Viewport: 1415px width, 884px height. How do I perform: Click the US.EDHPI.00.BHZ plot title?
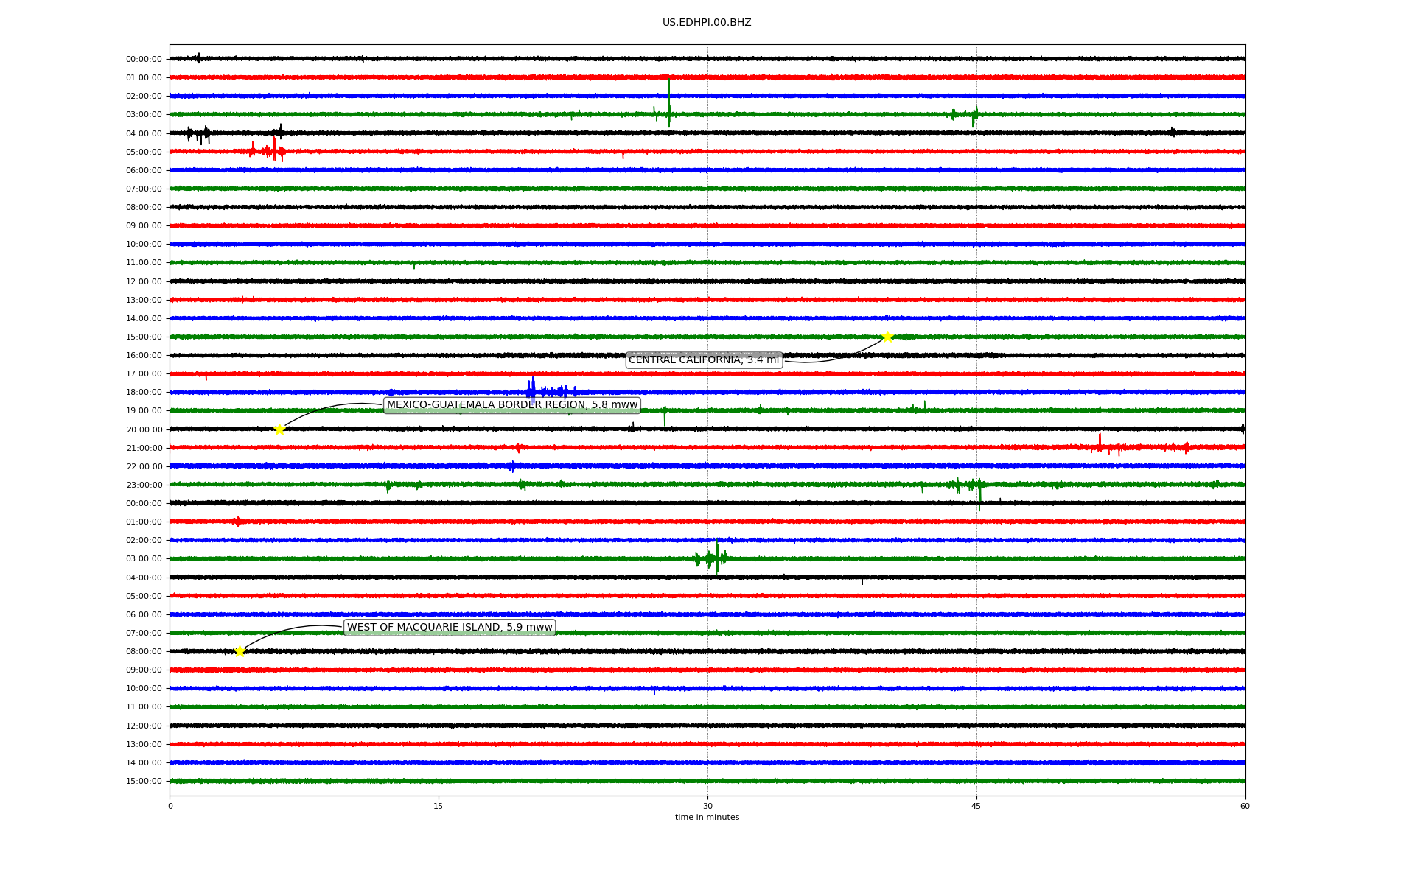coord(706,23)
